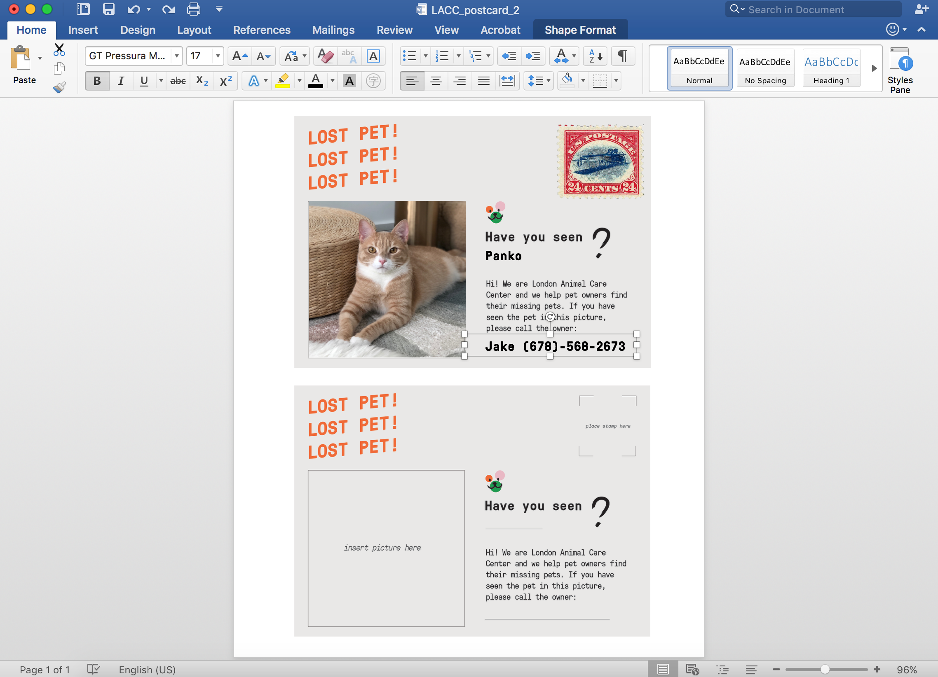Apply the No Spacing style
Viewport: 938px width, 677px height.
(765, 68)
